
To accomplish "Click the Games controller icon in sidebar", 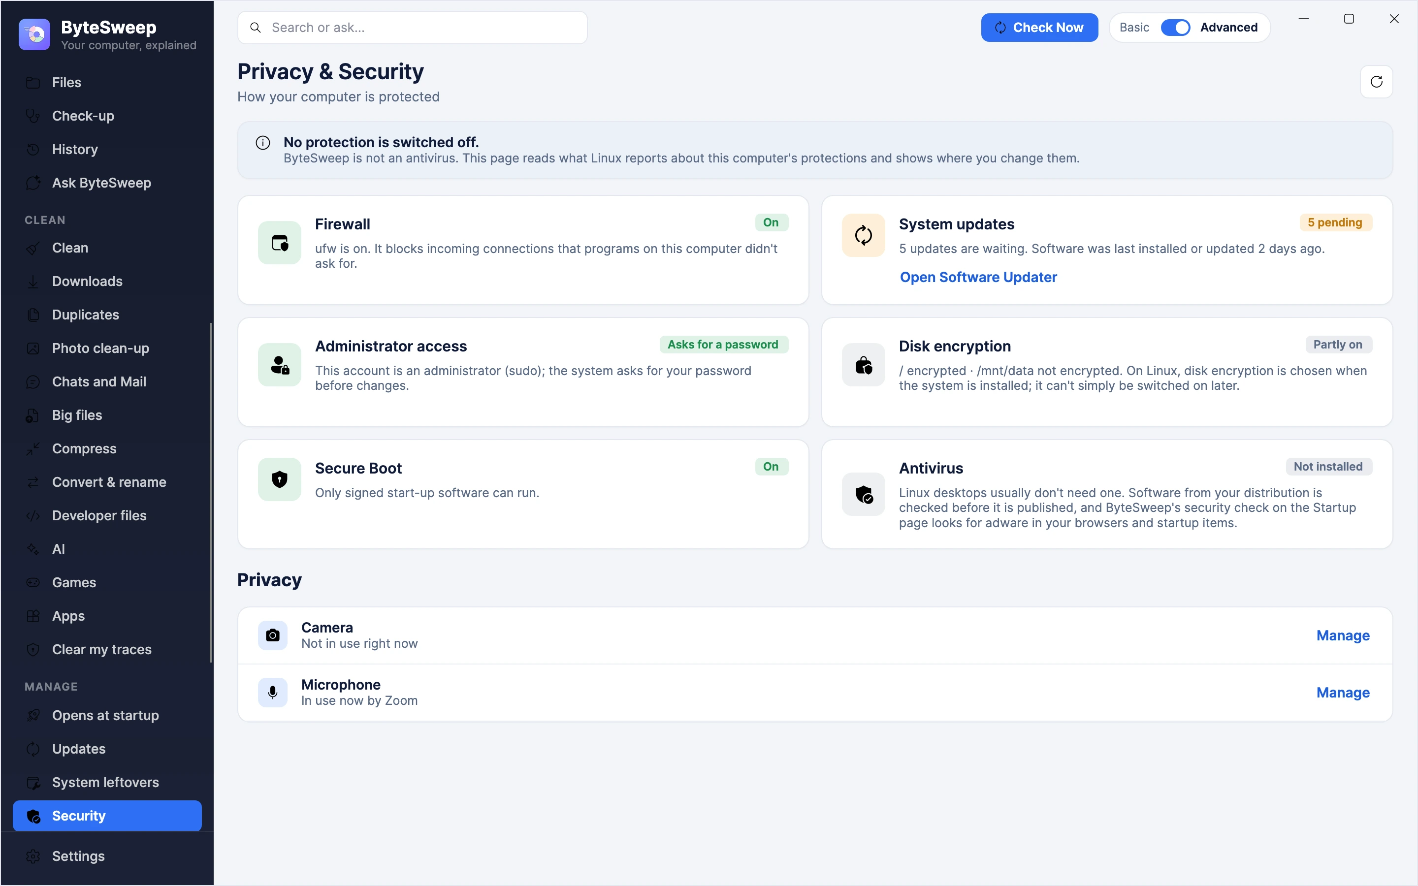I will point(33,582).
